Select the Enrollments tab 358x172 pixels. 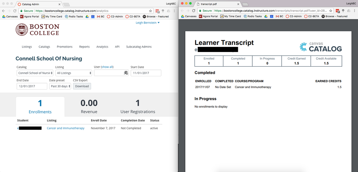(40, 107)
